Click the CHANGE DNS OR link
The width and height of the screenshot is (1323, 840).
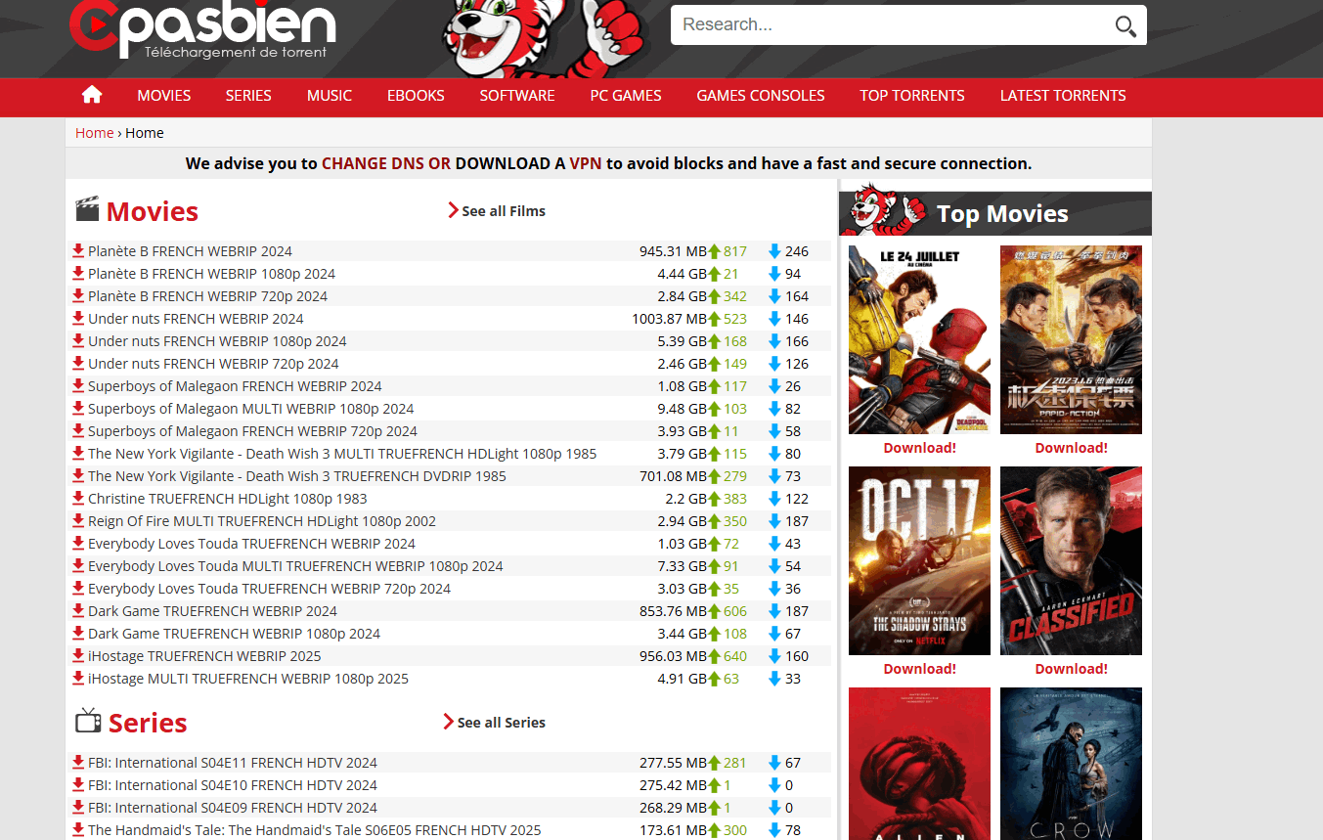(x=386, y=163)
